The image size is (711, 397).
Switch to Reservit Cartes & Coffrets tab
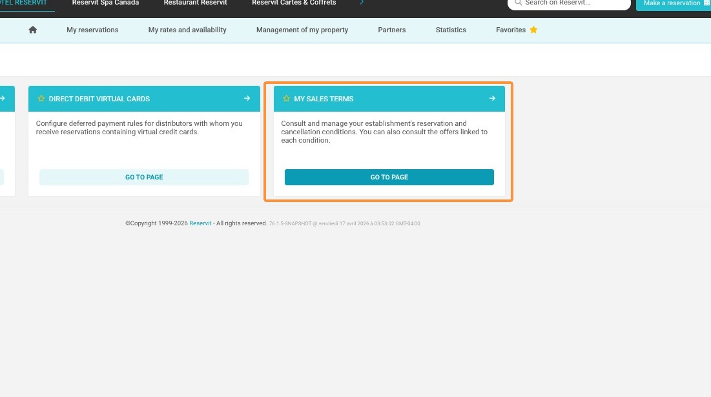point(294,3)
